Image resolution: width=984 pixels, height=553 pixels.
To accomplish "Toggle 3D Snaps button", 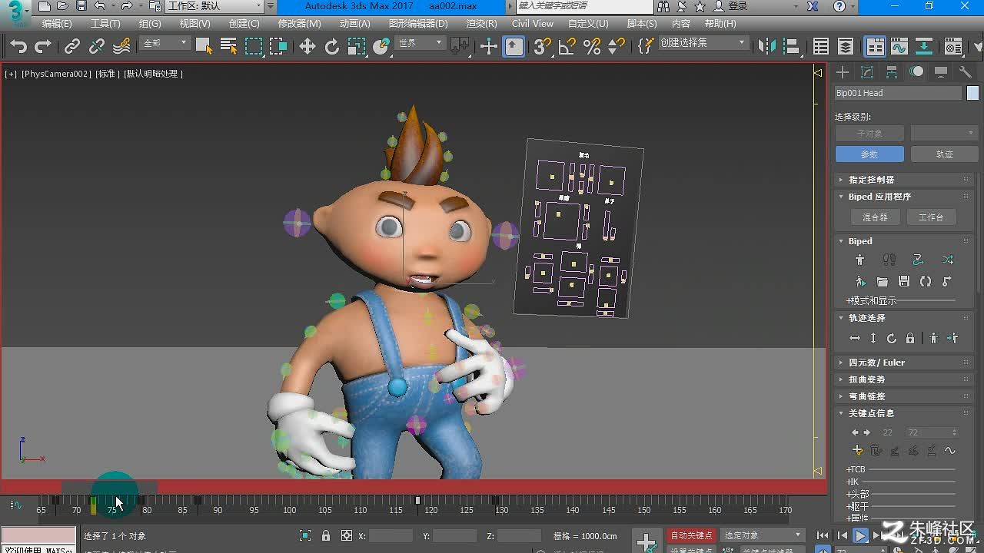I will [x=543, y=47].
